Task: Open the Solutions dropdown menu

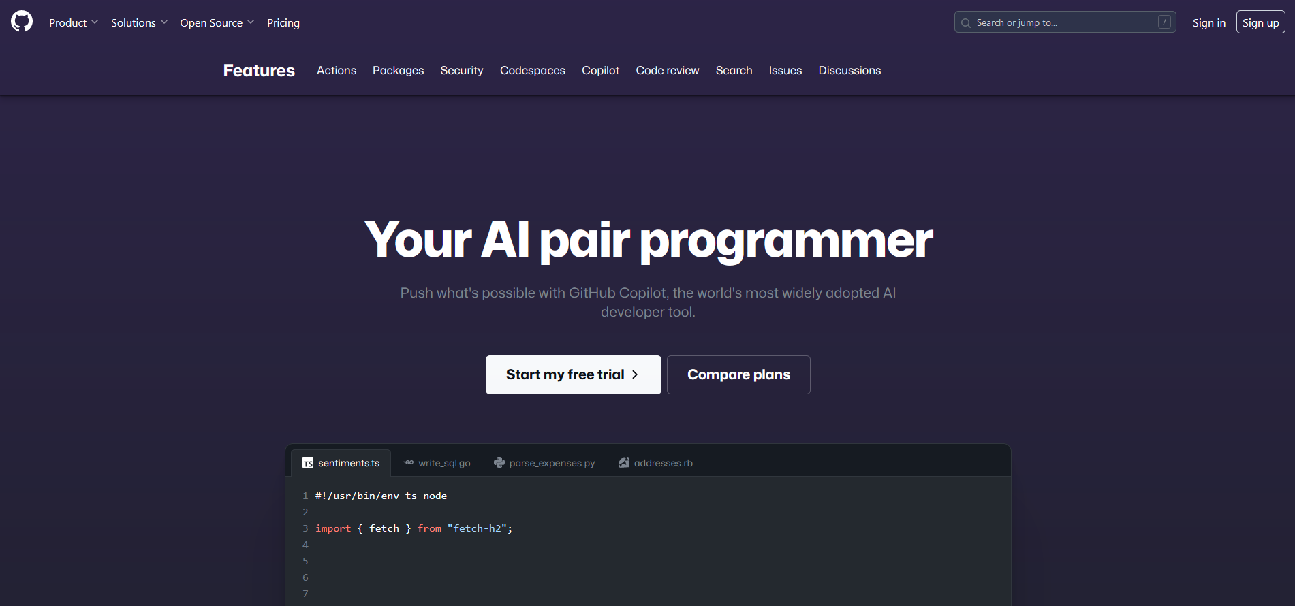Action: (x=139, y=22)
